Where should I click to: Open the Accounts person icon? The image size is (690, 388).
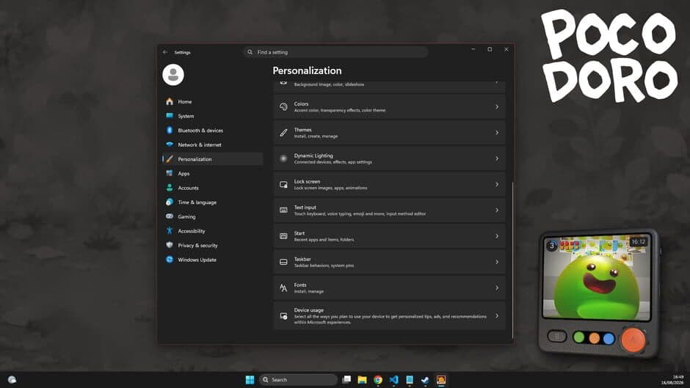[x=170, y=188]
